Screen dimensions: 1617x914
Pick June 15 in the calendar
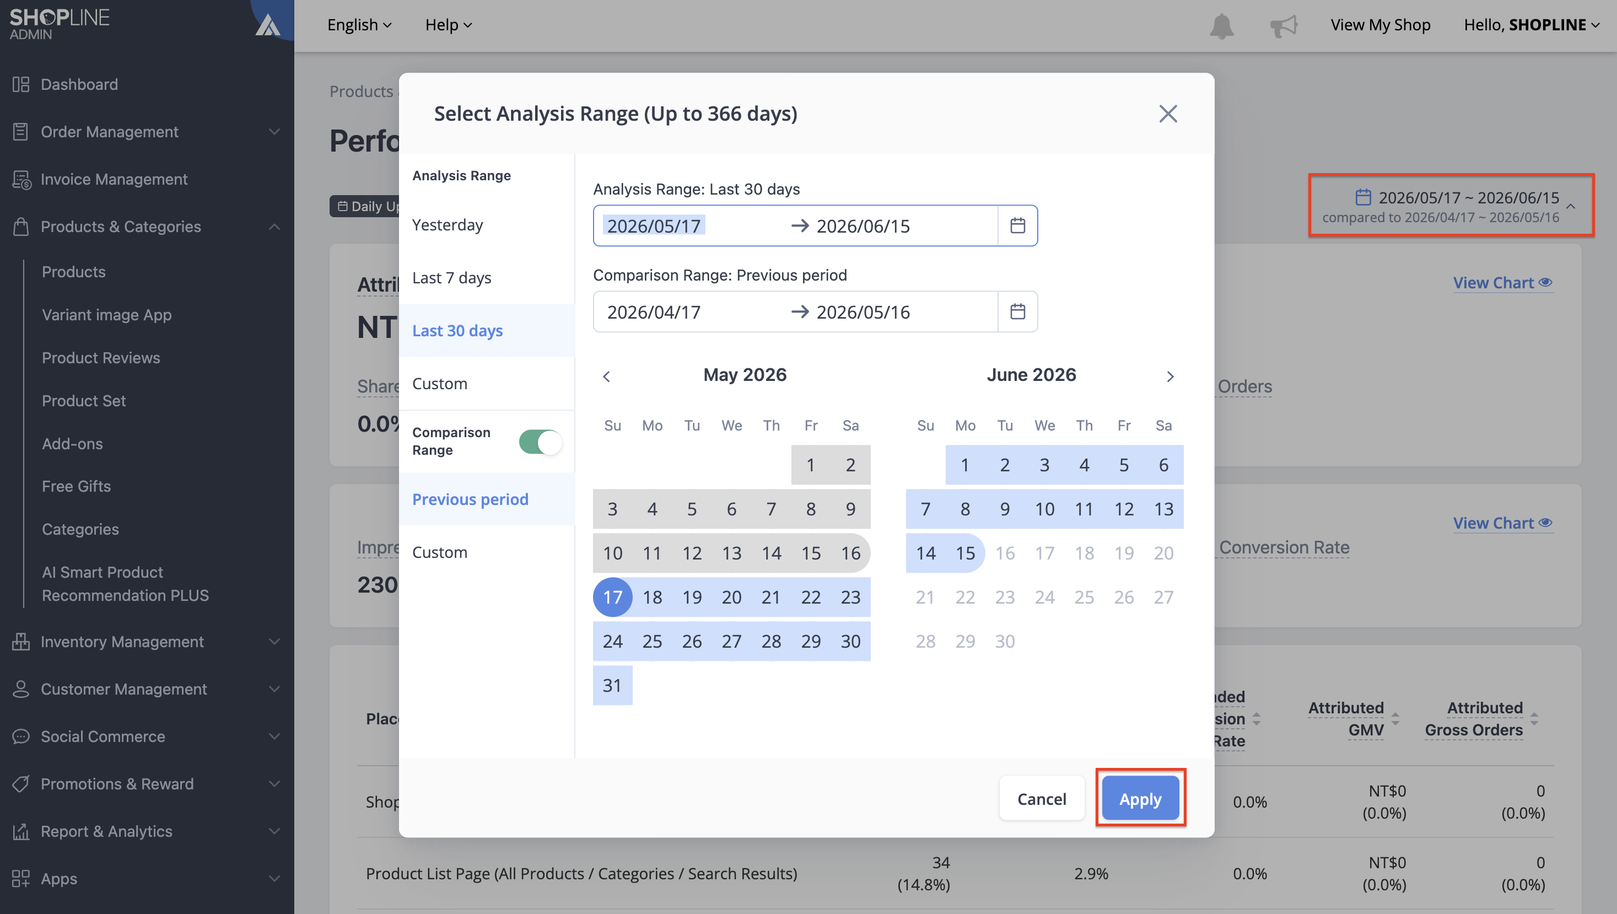(965, 552)
